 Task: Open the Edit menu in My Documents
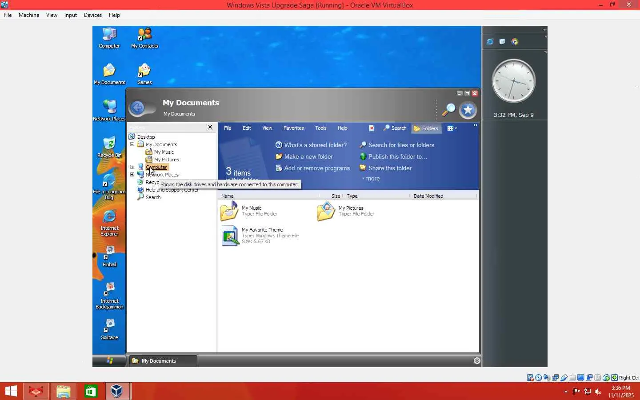[247, 128]
